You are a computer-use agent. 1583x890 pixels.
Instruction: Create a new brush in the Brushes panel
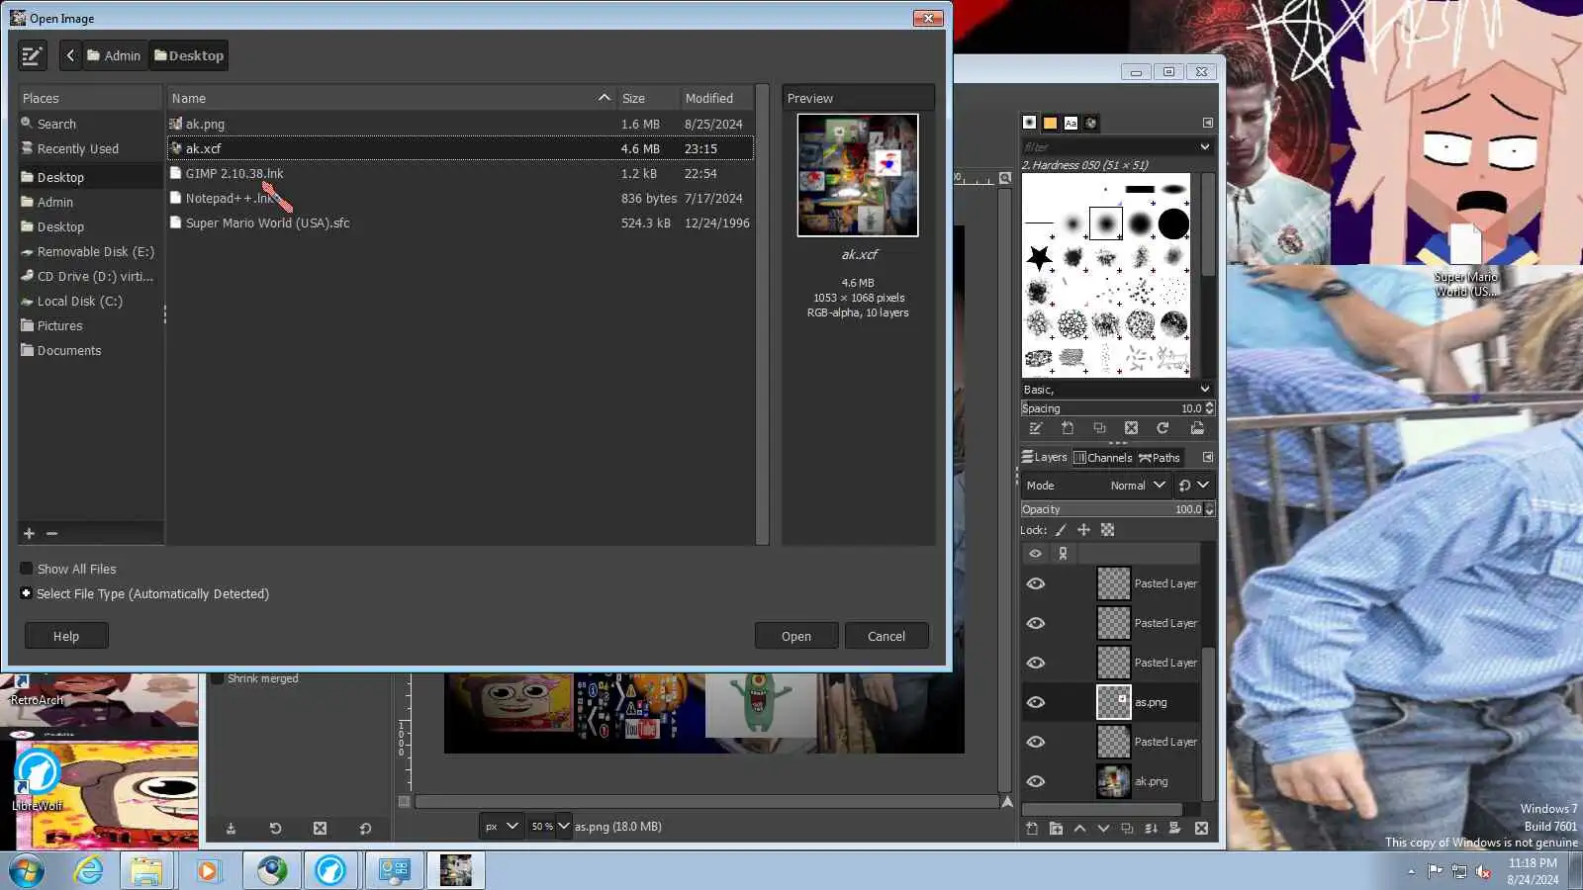coord(1068,429)
